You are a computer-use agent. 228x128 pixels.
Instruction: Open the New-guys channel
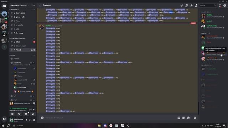(x=22, y=13)
